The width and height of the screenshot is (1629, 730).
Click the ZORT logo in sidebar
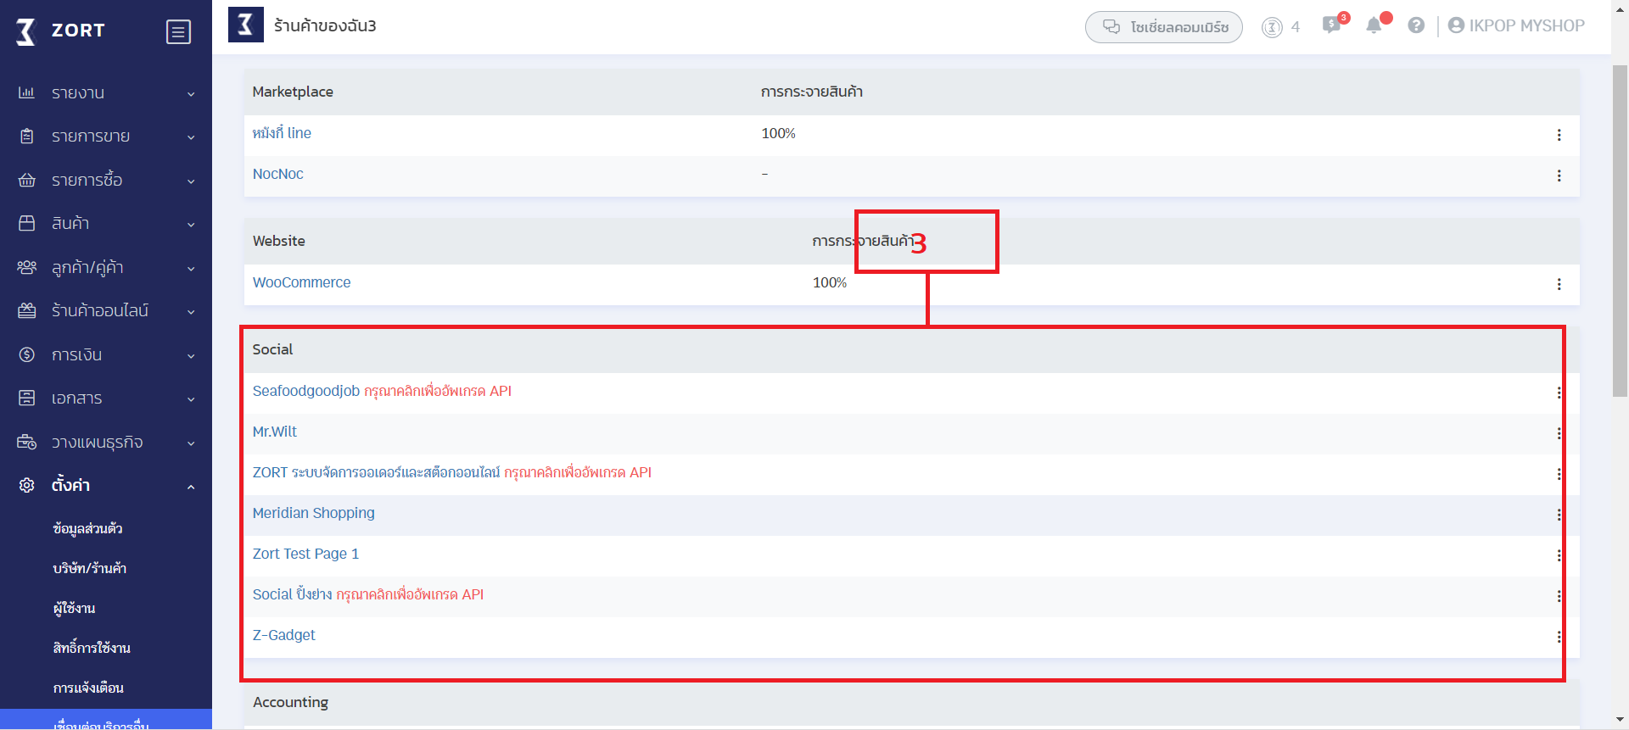(x=60, y=31)
